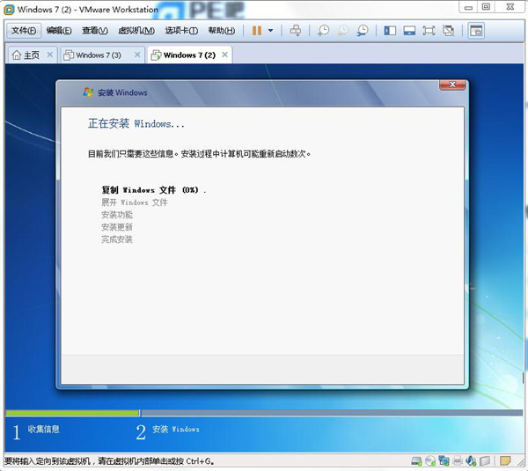Viewport: 528px width, 471px height.
Task: Switch to Unity mode icon
Action: pyautogui.click(x=448, y=31)
